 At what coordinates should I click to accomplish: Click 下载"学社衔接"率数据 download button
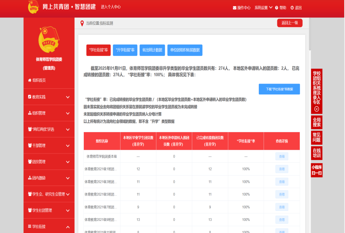279,89
